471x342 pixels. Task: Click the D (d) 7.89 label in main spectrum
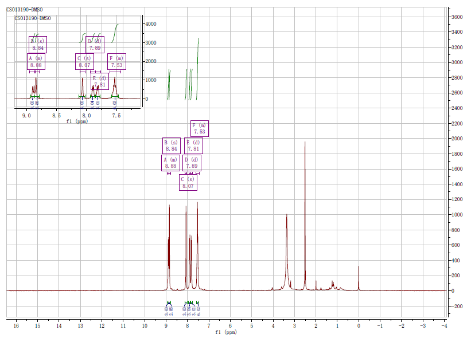192,163
